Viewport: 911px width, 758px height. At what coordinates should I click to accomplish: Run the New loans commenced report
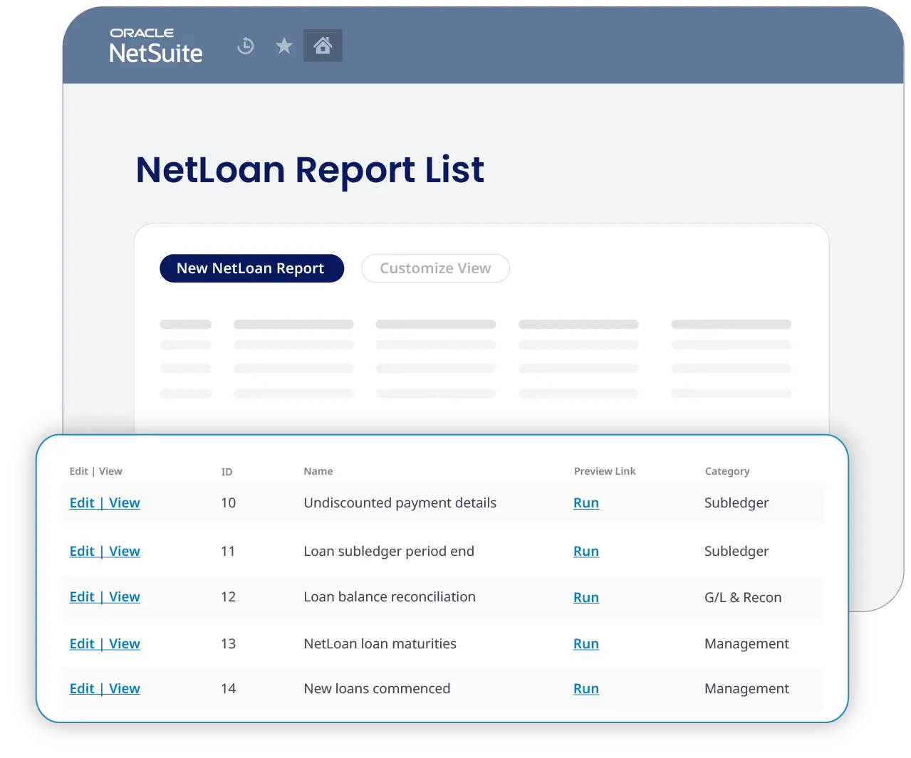tap(585, 688)
